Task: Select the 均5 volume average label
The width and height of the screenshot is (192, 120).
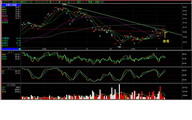Action: [3, 90]
